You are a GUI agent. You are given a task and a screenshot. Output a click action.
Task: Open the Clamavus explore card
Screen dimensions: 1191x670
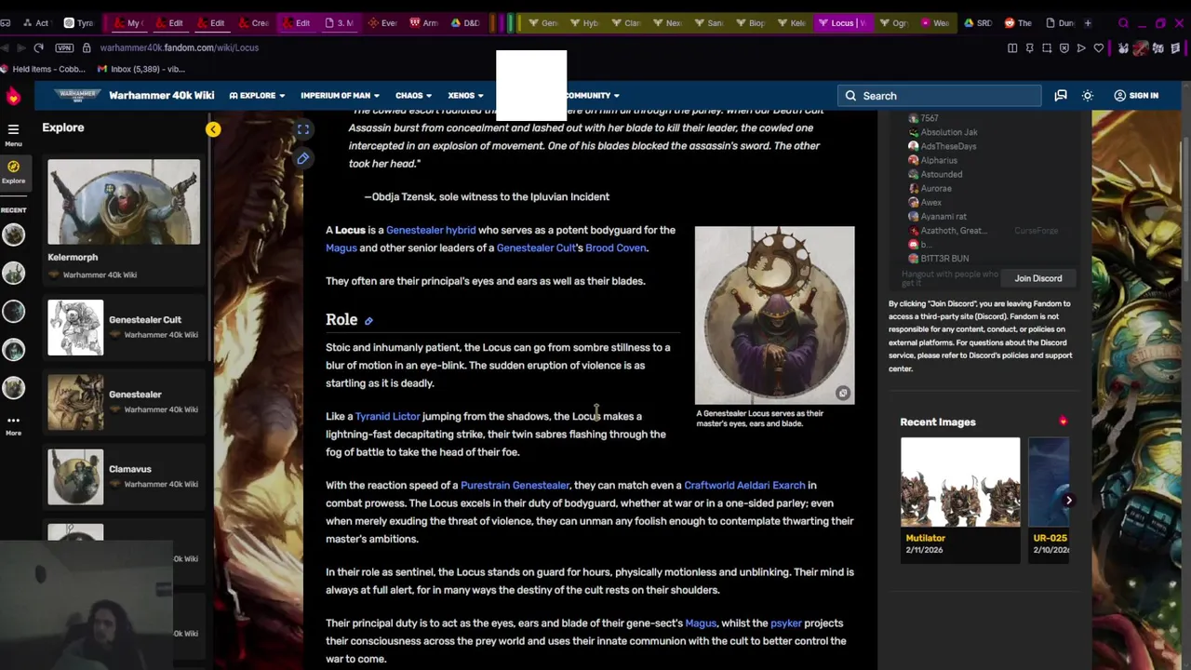[x=124, y=476]
